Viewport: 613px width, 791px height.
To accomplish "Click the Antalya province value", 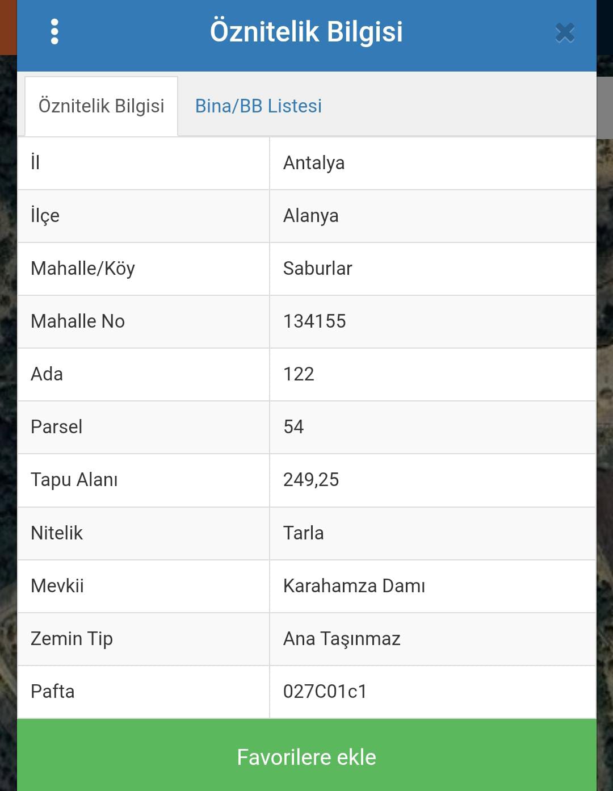I will [314, 163].
